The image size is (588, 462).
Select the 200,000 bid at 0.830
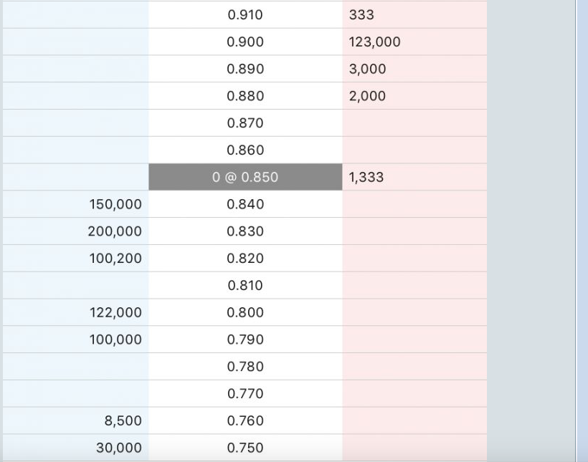(115, 231)
